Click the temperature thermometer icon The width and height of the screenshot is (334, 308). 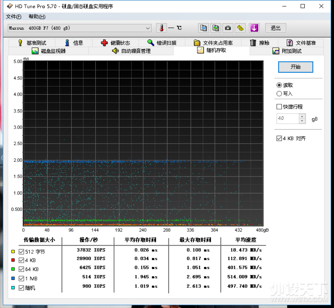coord(161,28)
